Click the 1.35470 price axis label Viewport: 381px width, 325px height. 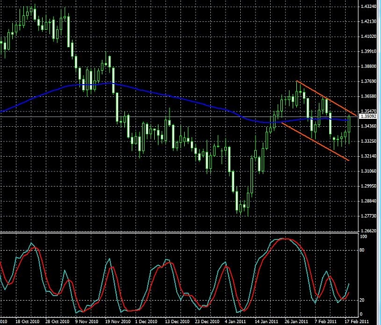click(369, 111)
